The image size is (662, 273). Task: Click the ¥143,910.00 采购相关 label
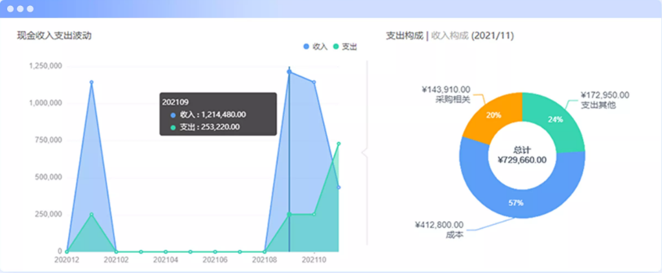click(446, 95)
